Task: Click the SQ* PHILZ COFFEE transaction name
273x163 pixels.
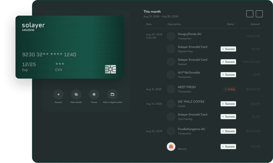Action: [191, 102]
